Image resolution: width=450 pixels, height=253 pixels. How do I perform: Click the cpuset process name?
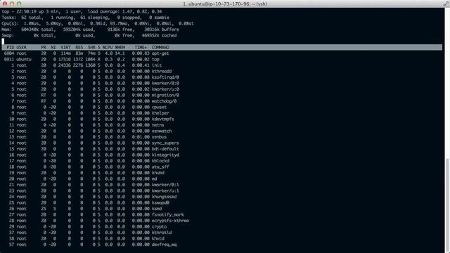point(159,108)
